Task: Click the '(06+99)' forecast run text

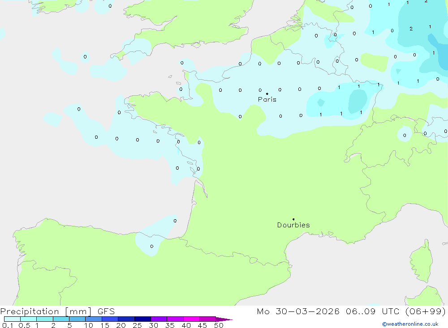Action: (426, 311)
